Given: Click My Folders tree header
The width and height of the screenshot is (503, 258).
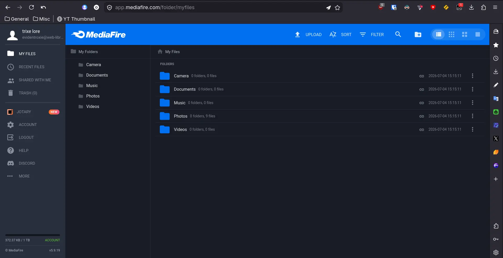Looking at the screenshot, I should point(84,52).
